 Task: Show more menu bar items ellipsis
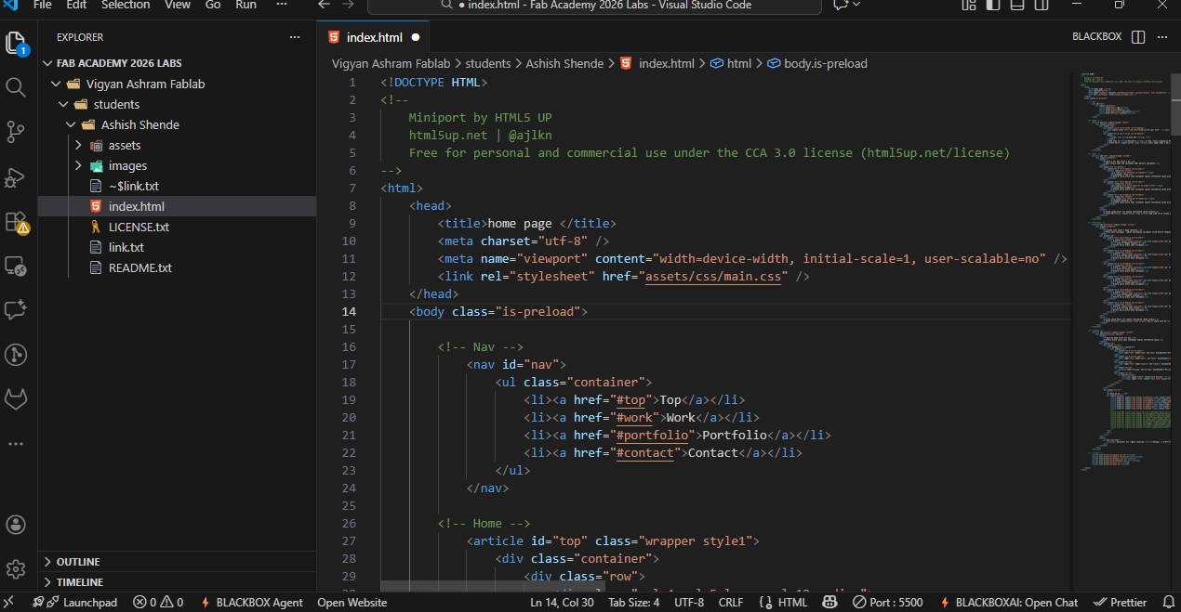click(283, 5)
